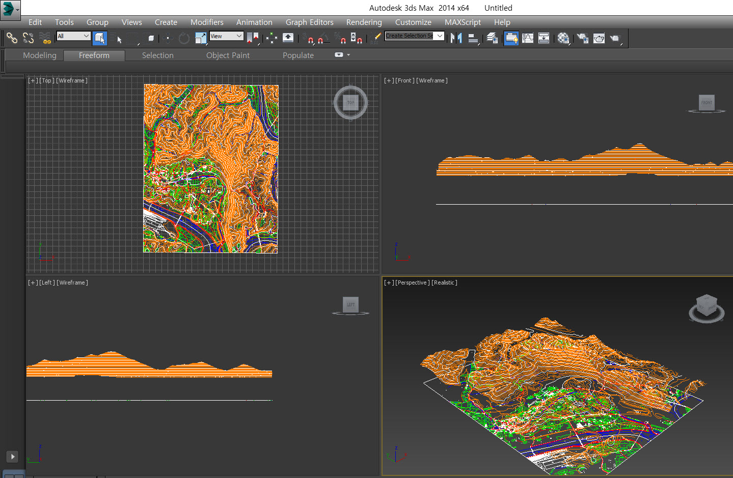Click the [Perspective] viewport label

pos(412,283)
